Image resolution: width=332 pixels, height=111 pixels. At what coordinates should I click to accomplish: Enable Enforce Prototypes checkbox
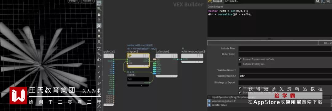tap(240, 64)
